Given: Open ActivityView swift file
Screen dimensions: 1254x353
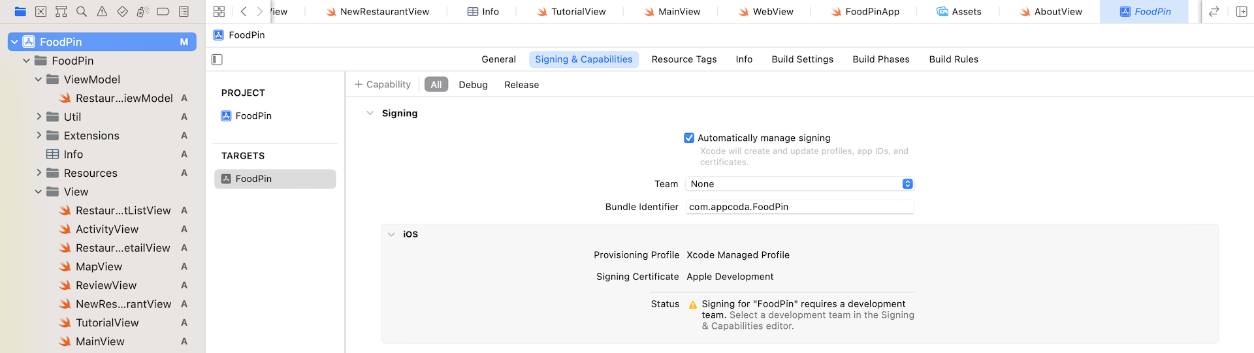Looking at the screenshot, I should [99, 230].
